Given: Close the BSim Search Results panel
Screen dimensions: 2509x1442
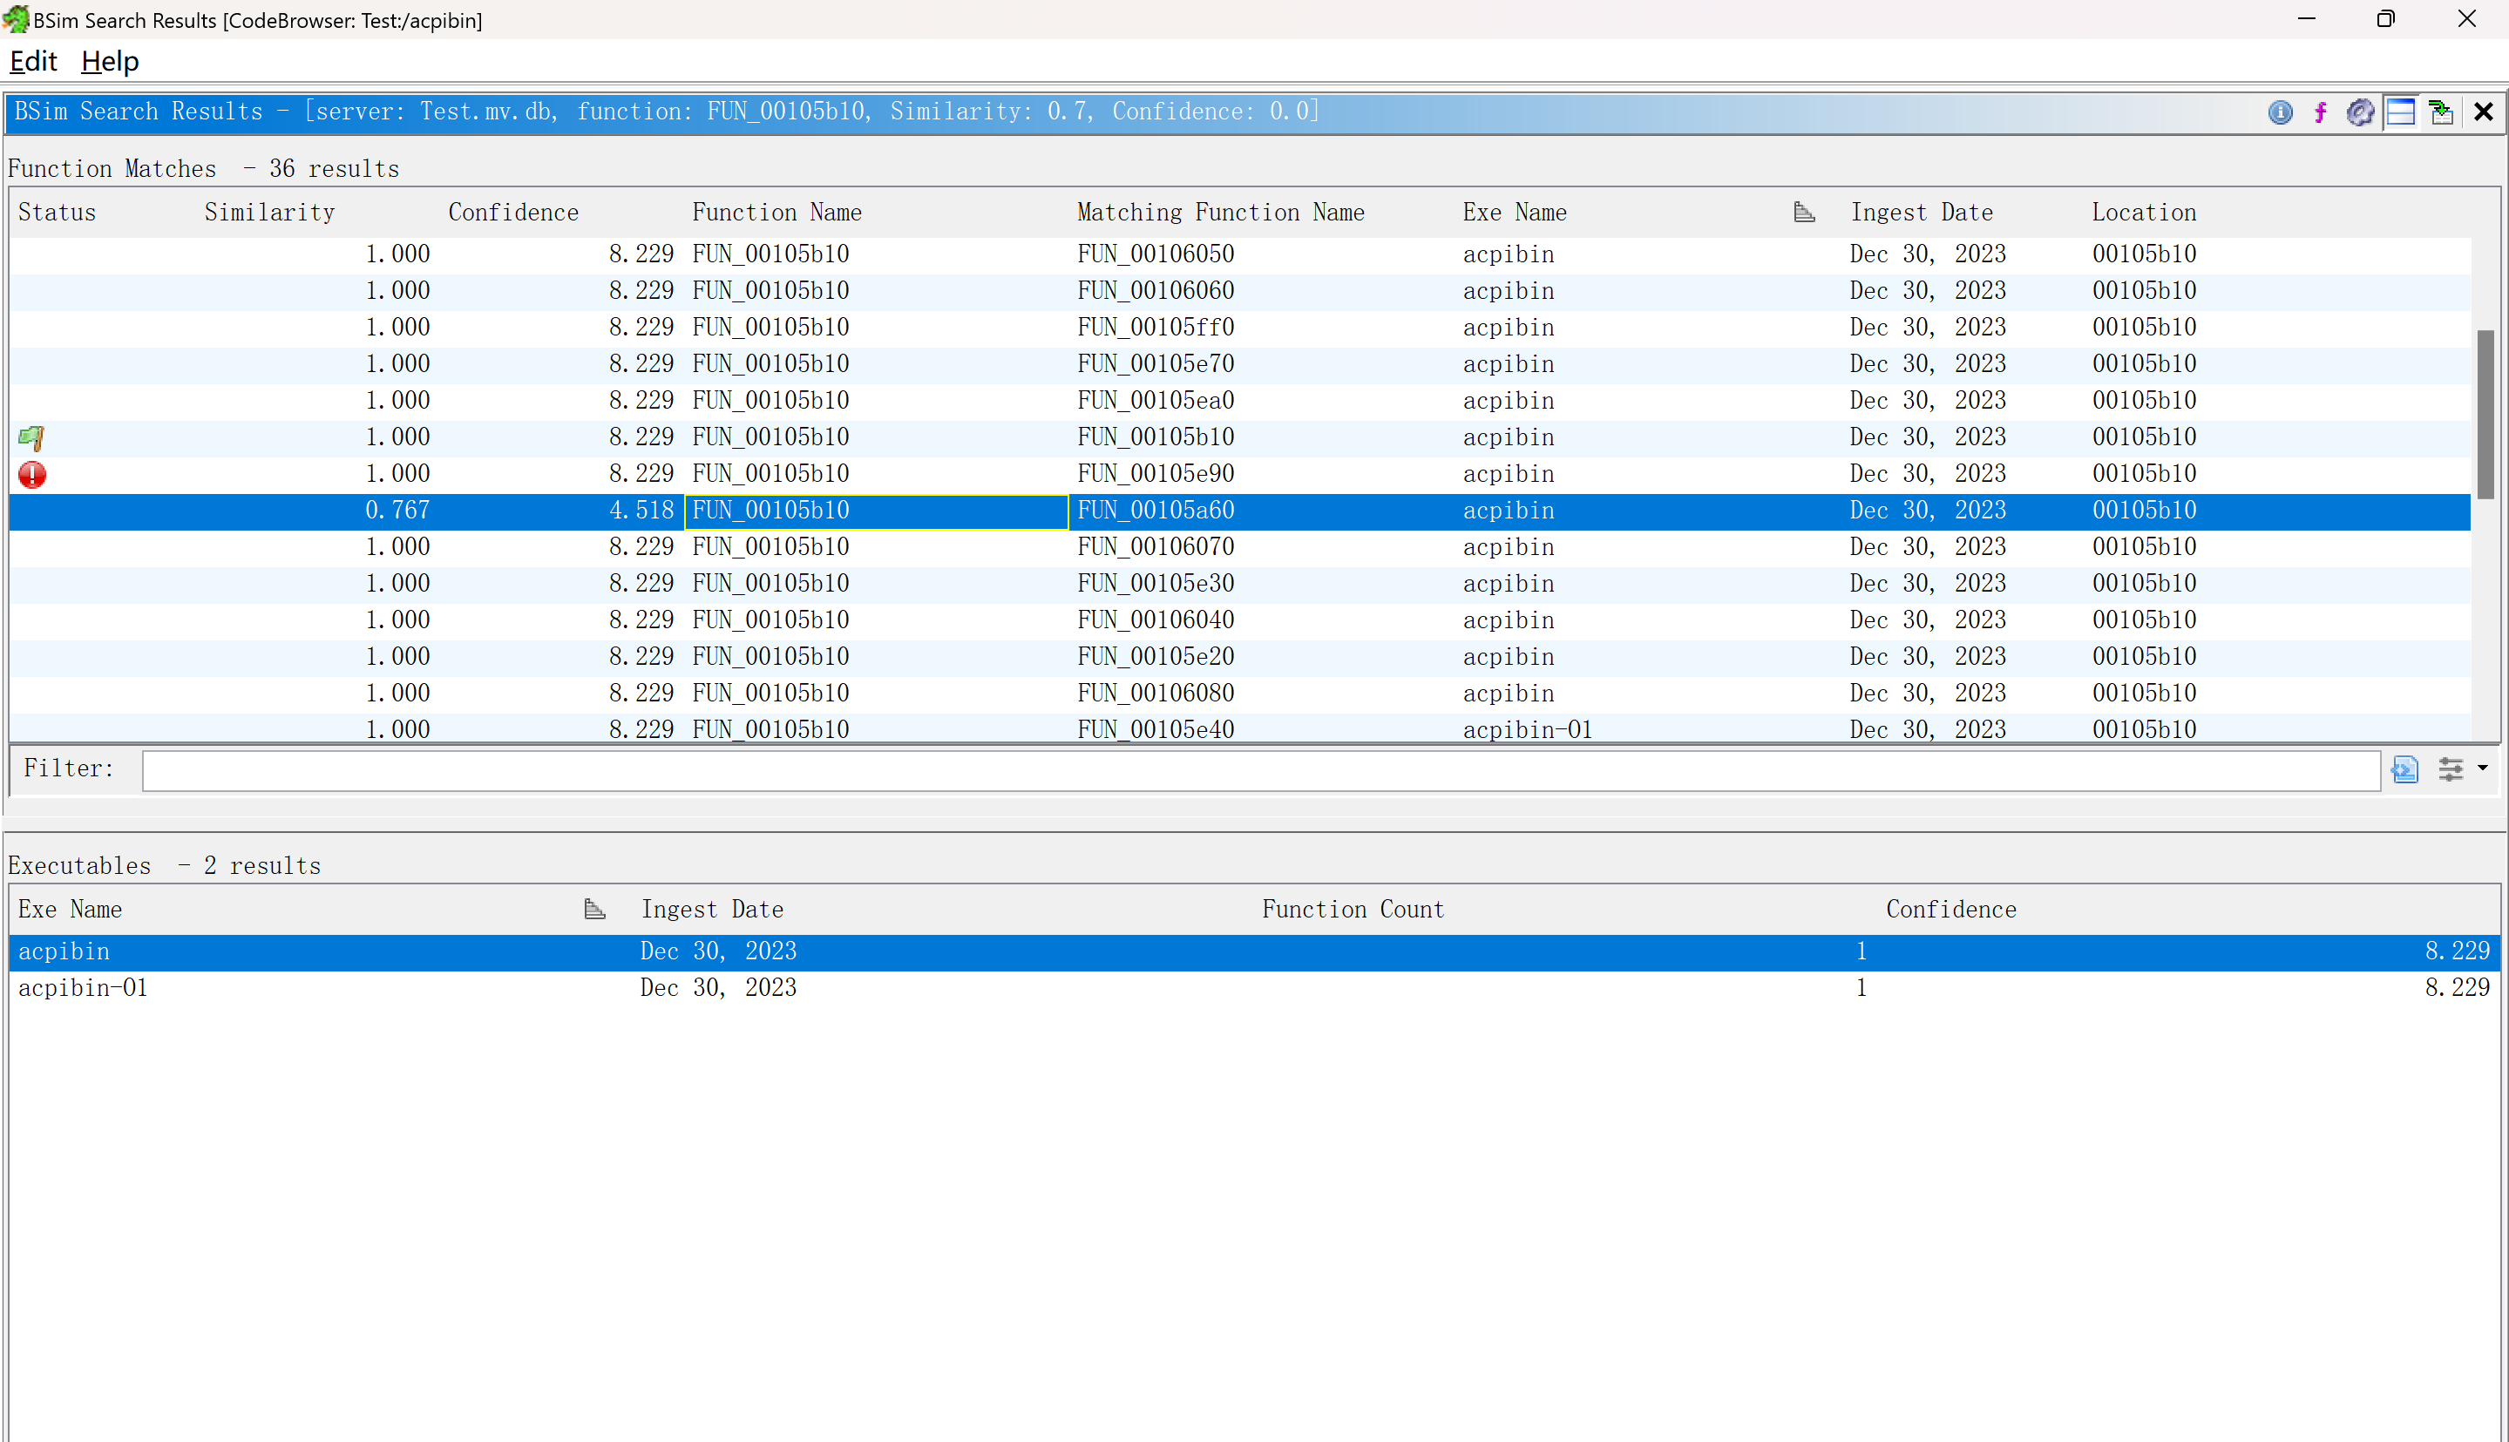Looking at the screenshot, I should [2482, 112].
